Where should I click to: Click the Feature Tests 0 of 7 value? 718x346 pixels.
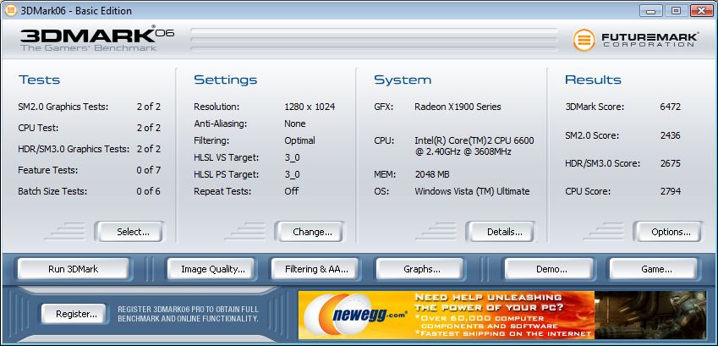(148, 170)
